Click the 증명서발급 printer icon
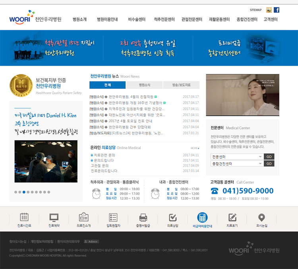 pyautogui.click(x=143, y=217)
